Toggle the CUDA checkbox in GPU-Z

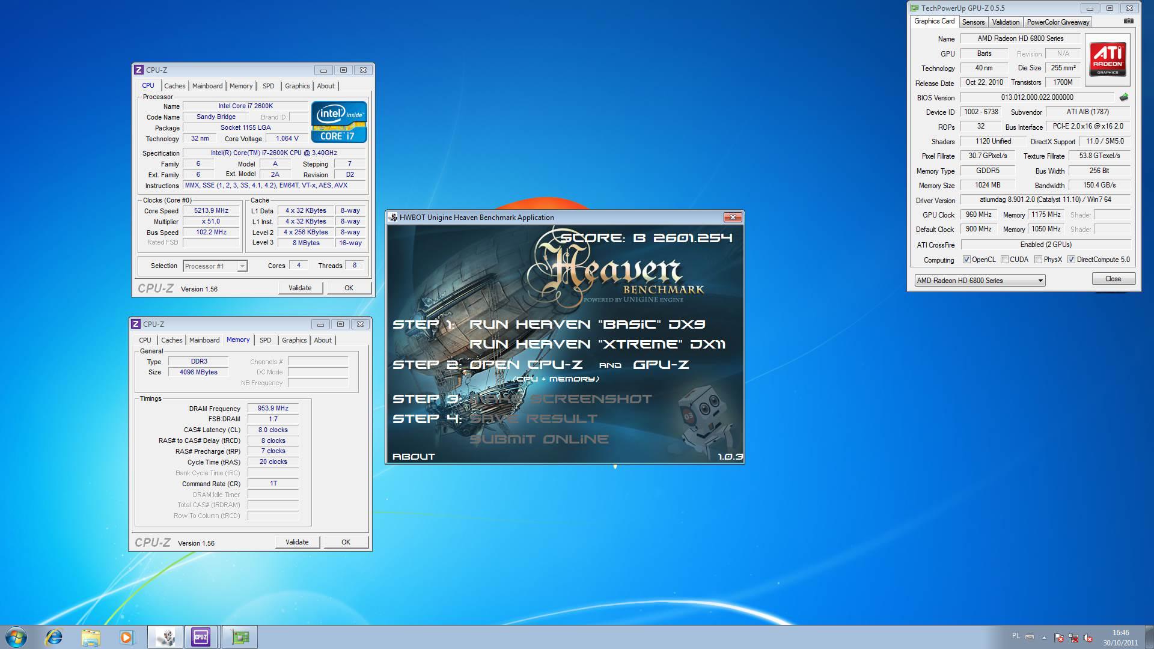pos(1004,260)
